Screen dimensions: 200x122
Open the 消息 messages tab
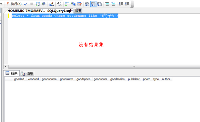coord(27,73)
